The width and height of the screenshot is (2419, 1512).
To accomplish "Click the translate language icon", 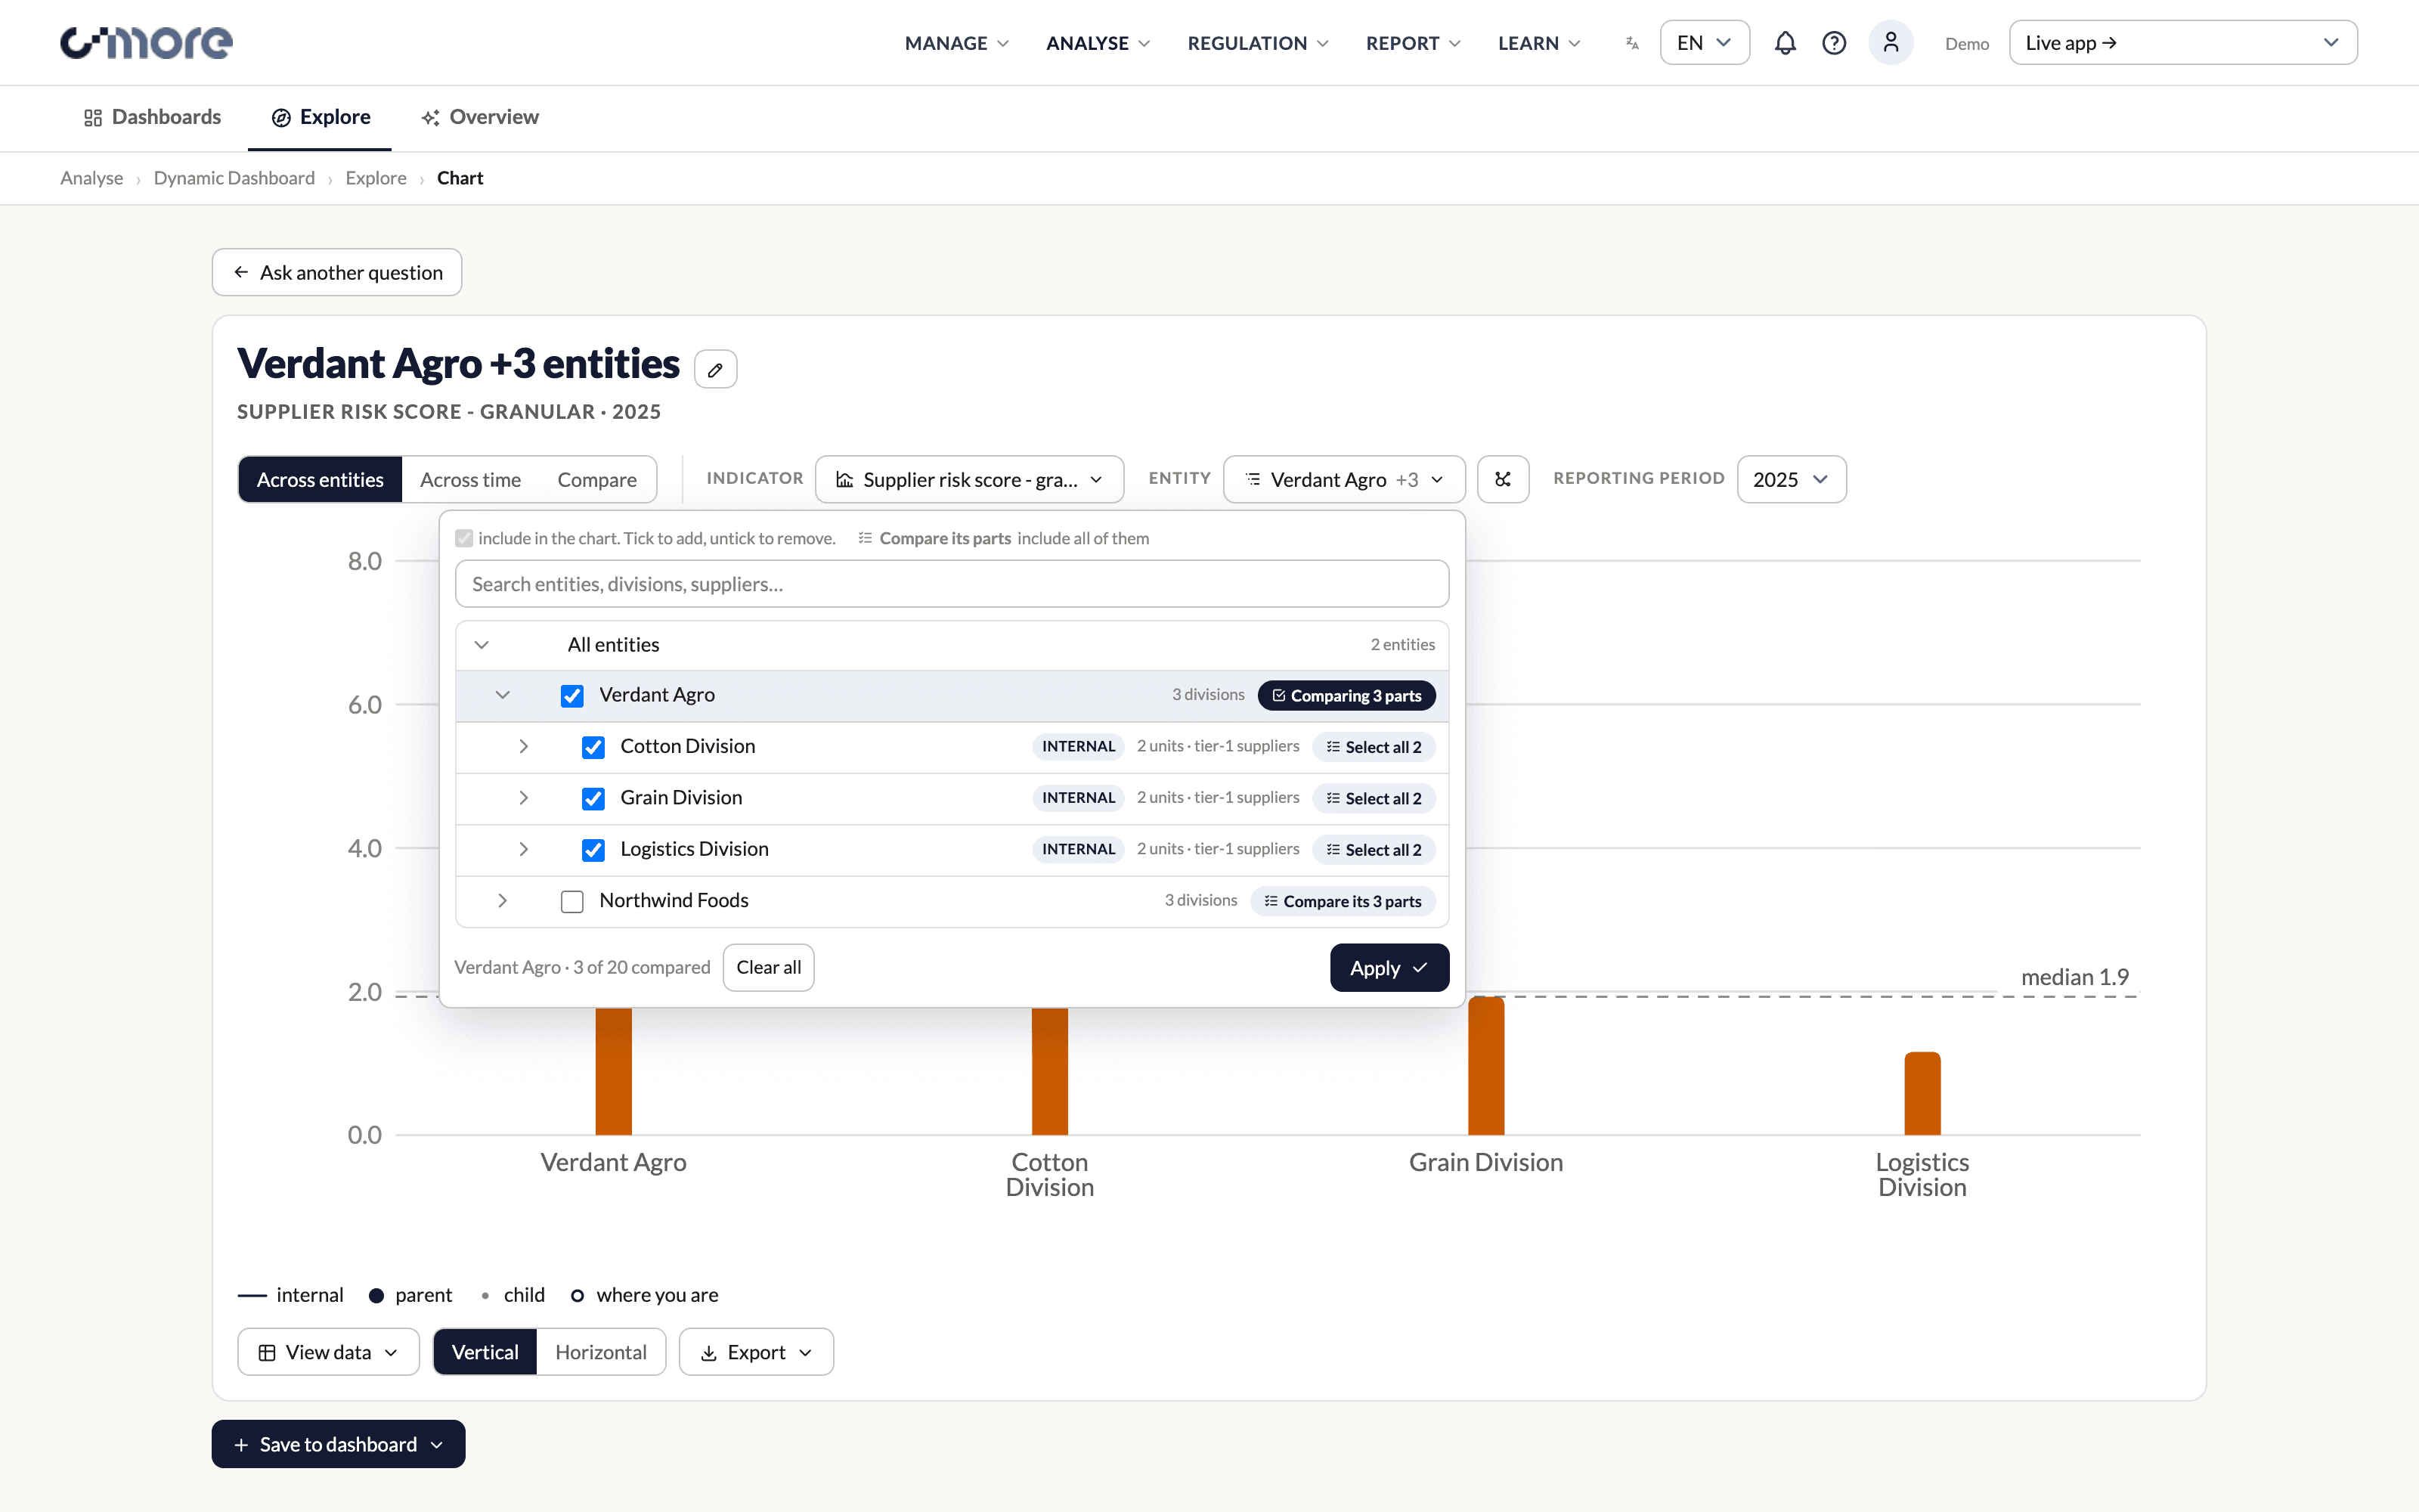I will (1632, 43).
